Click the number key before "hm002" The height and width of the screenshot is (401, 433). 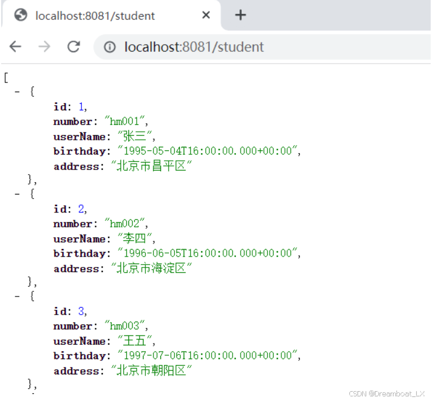click(x=73, y=224)
